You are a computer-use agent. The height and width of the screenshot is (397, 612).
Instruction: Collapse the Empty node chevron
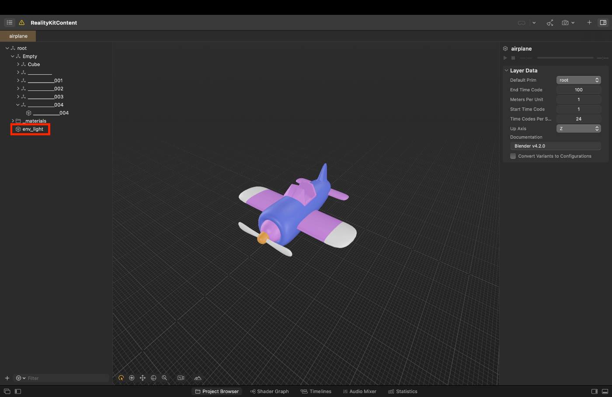pyautogui.click(x=12, y=56)
